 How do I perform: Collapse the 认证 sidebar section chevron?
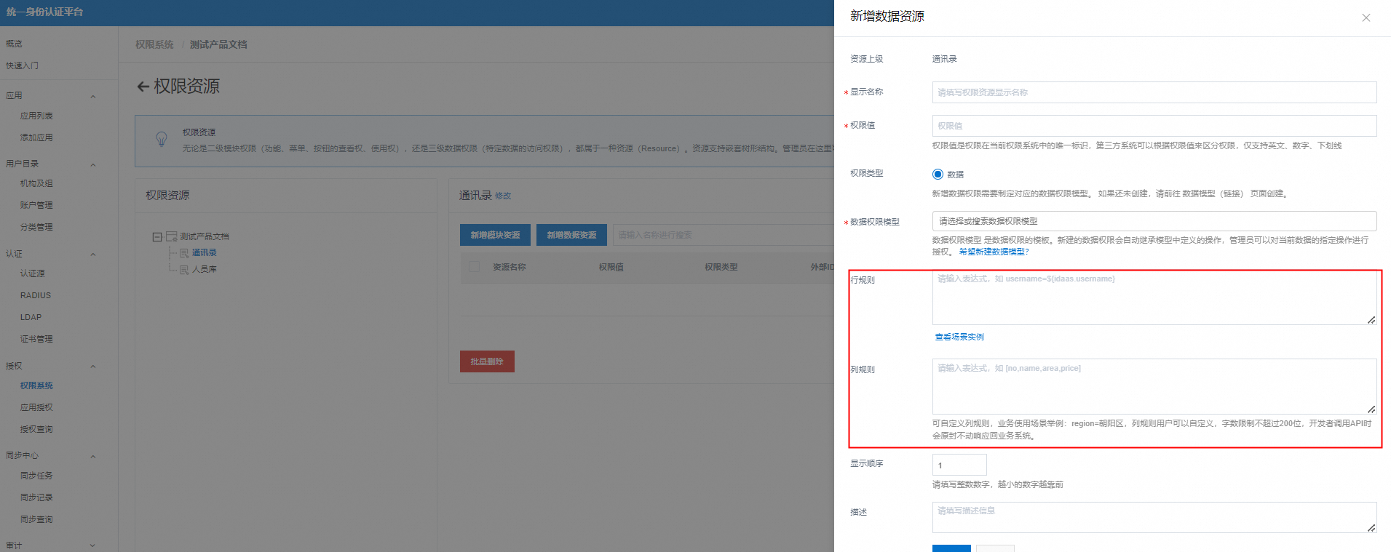point(93,255)
